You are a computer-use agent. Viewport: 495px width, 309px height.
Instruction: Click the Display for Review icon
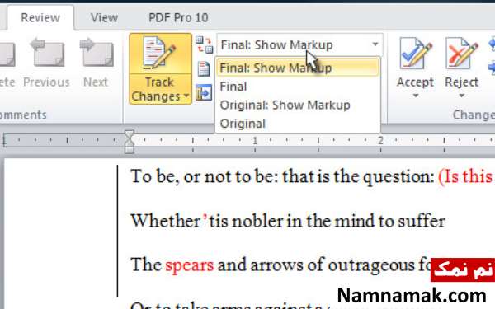(204, 44)
